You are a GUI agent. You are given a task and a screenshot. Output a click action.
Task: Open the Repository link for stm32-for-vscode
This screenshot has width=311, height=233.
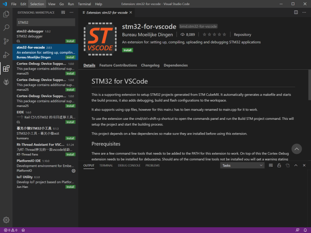coord(242,34)
